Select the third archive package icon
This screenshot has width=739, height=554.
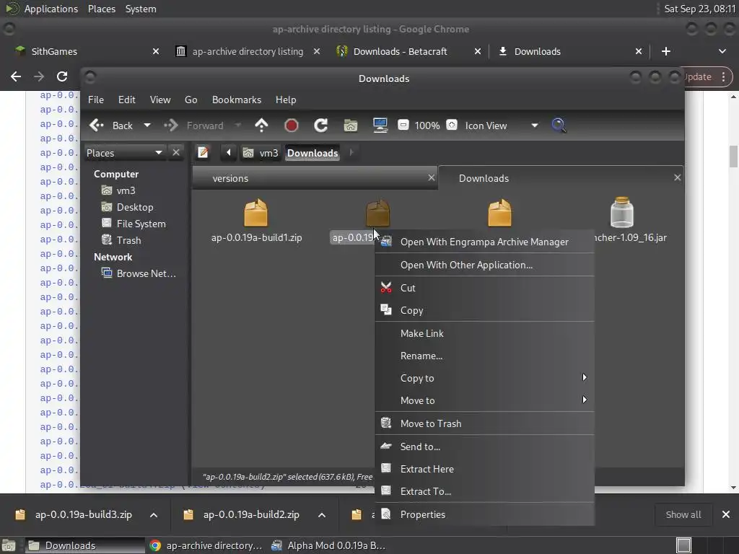[x=499, y=213]
